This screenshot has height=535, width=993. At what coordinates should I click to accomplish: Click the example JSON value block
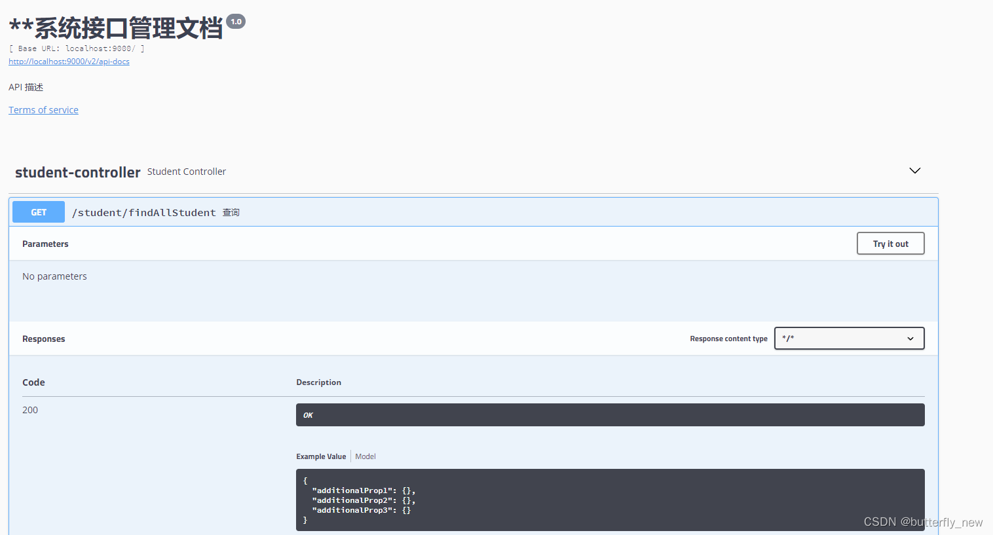click(610, 500)
